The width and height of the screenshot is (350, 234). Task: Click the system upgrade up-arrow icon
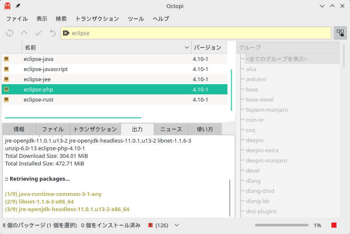click(24, 33)
